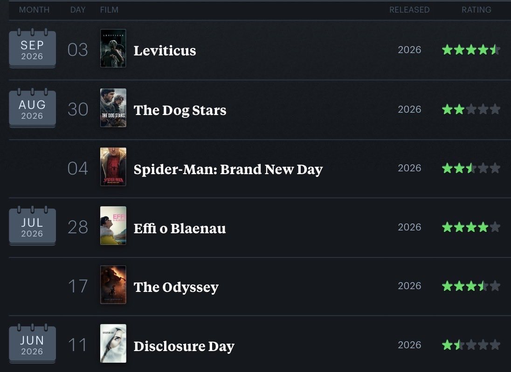Open the AUG 2026 calendar icon
511x372 pixels.
click(x=32, y=108)
